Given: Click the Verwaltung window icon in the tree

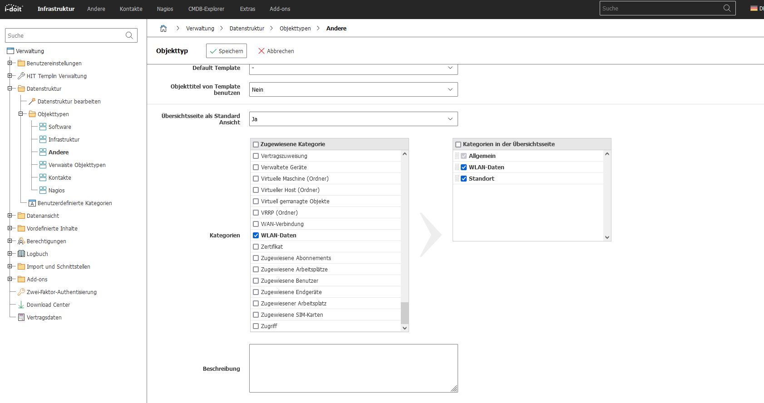Looking at the screenshot, I should point(10,51).
